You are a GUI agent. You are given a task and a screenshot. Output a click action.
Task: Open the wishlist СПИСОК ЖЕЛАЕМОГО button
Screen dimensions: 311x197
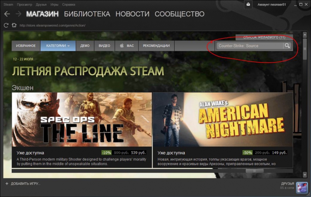pos(264,38)
